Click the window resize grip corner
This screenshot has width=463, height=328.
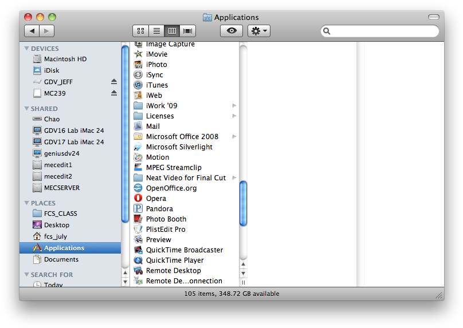click(439, 295)
